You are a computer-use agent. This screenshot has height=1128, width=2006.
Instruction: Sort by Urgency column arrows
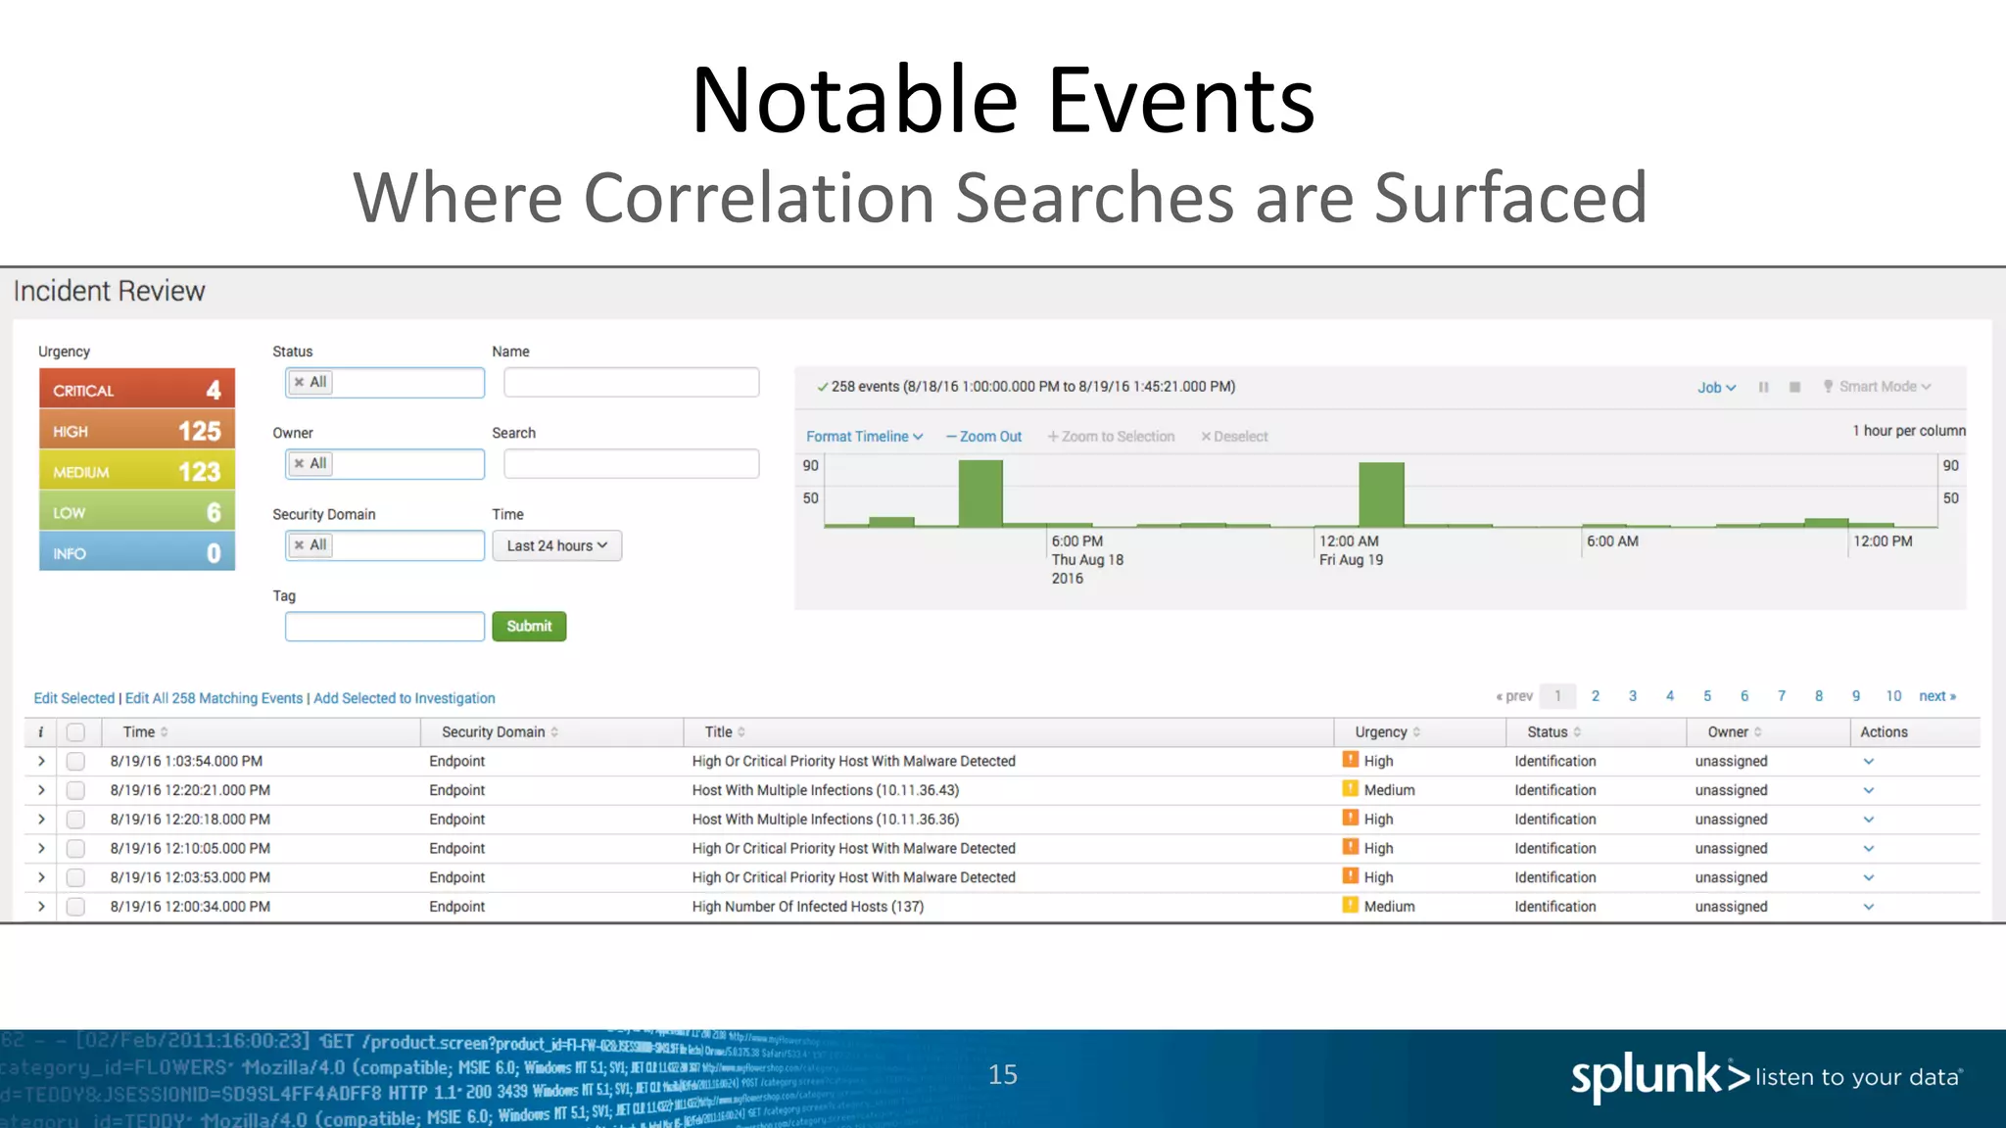[1416, 731]
